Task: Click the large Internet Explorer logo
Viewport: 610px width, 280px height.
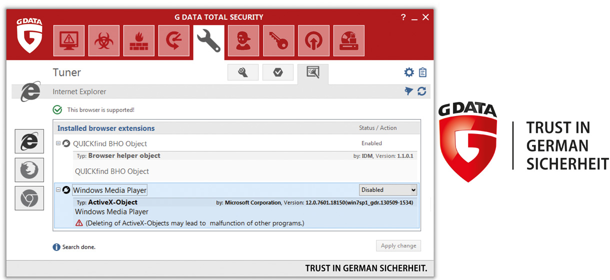Action: [x=31, y=91]
